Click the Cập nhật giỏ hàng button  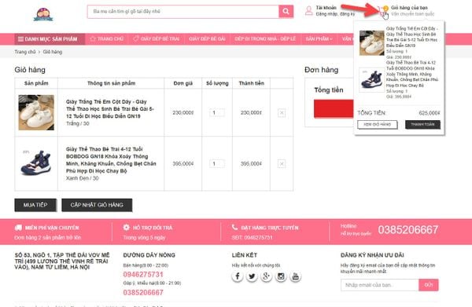pos(97,205)
